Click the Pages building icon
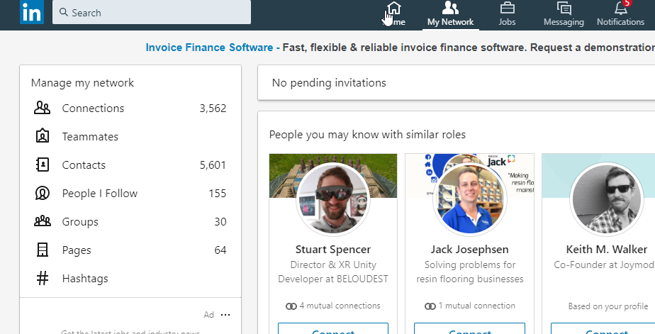 [43, 250]
